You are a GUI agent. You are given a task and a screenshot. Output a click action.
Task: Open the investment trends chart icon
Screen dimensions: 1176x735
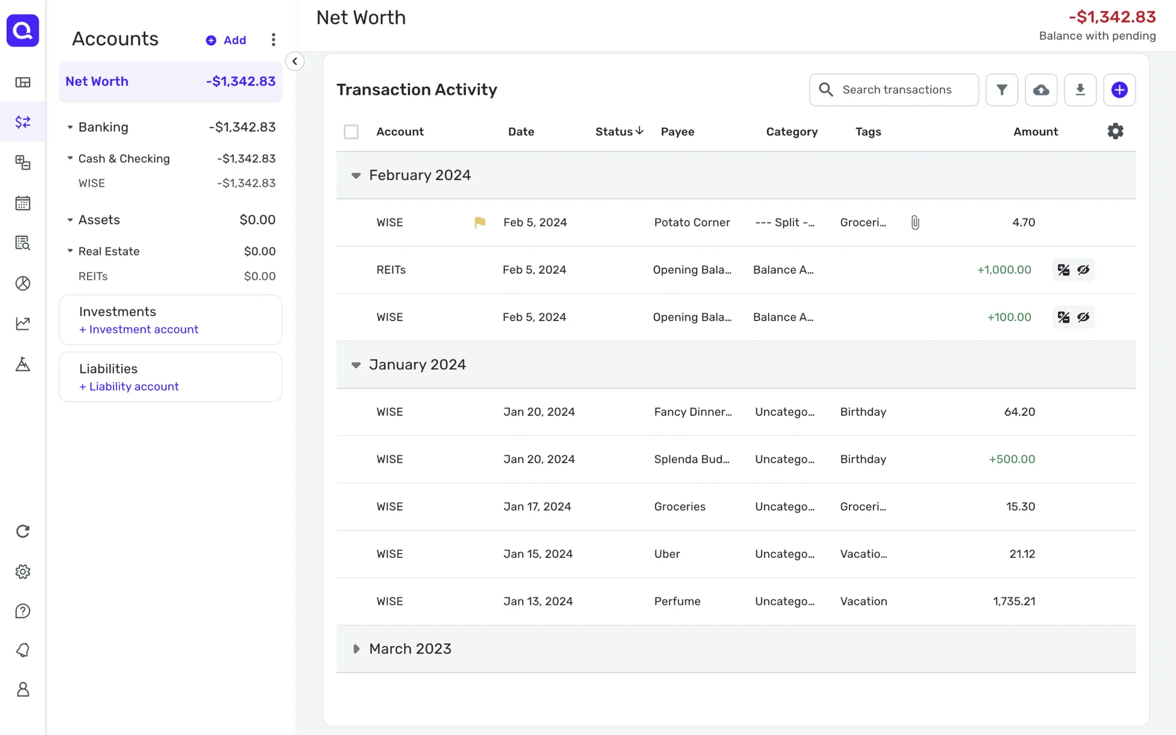pos(23,323)
